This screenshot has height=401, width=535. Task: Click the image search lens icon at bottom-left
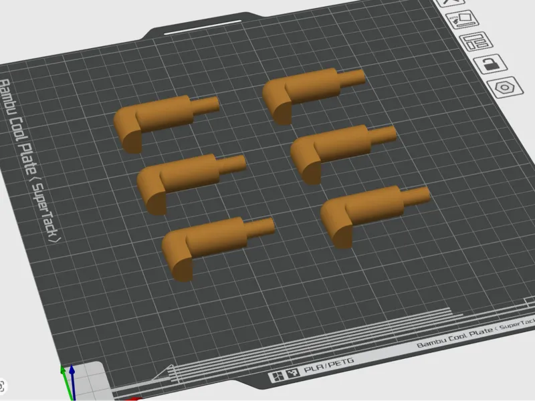(2, 387)
